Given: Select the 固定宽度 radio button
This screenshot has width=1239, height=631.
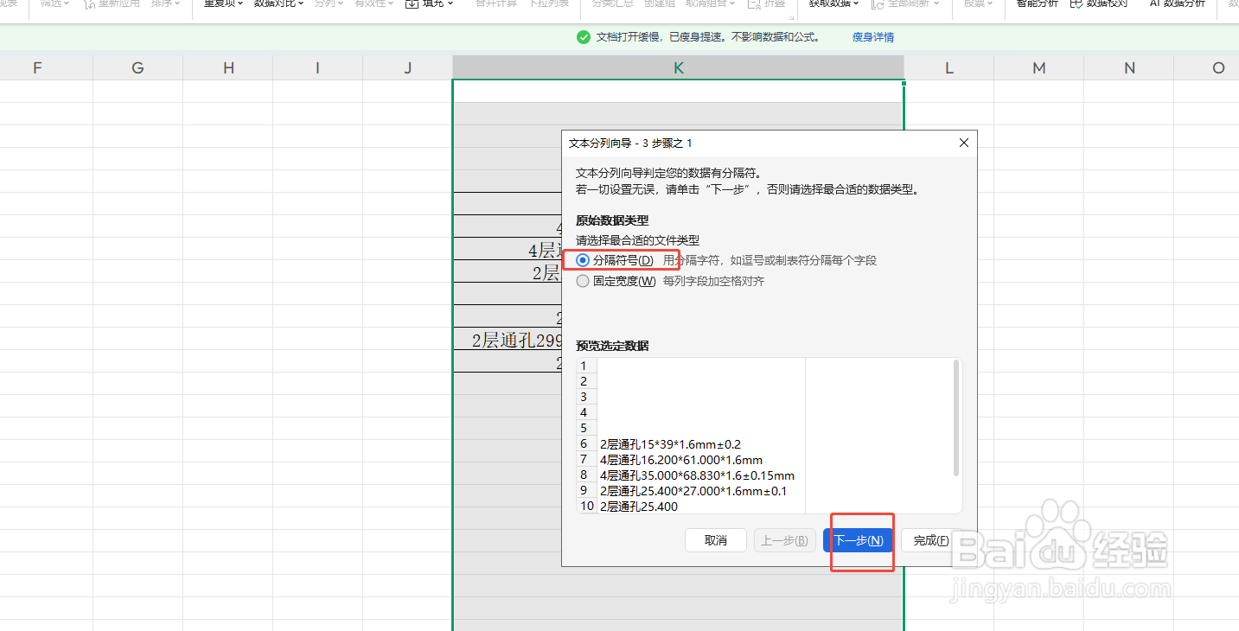Looking at the screenshot, I should tap(583, 280).
